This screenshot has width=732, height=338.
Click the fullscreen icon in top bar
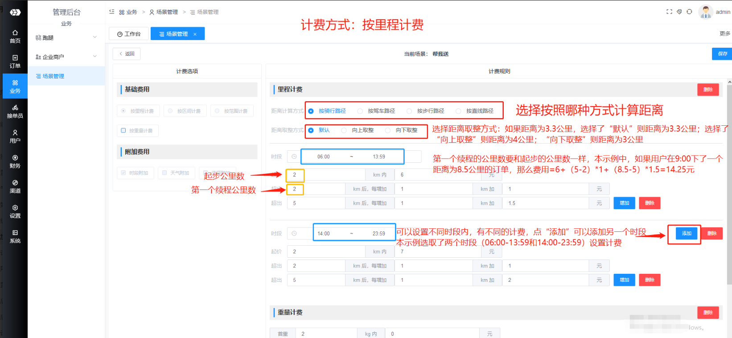(669, 12)
